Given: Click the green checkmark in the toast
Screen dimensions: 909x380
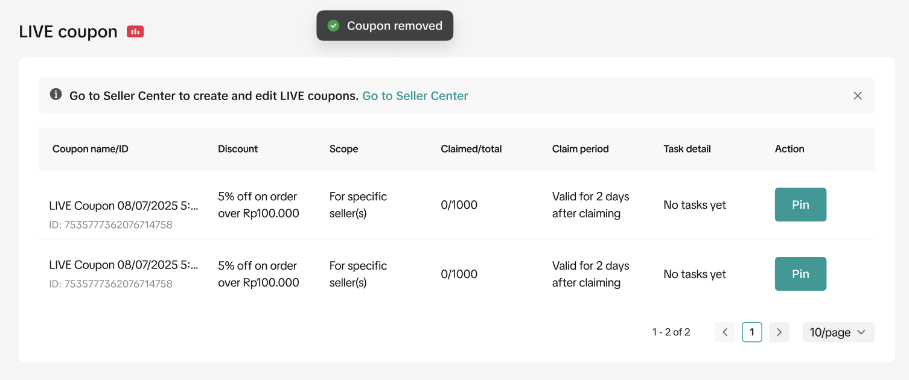Looking at the screenshot, I should (333, 26).
